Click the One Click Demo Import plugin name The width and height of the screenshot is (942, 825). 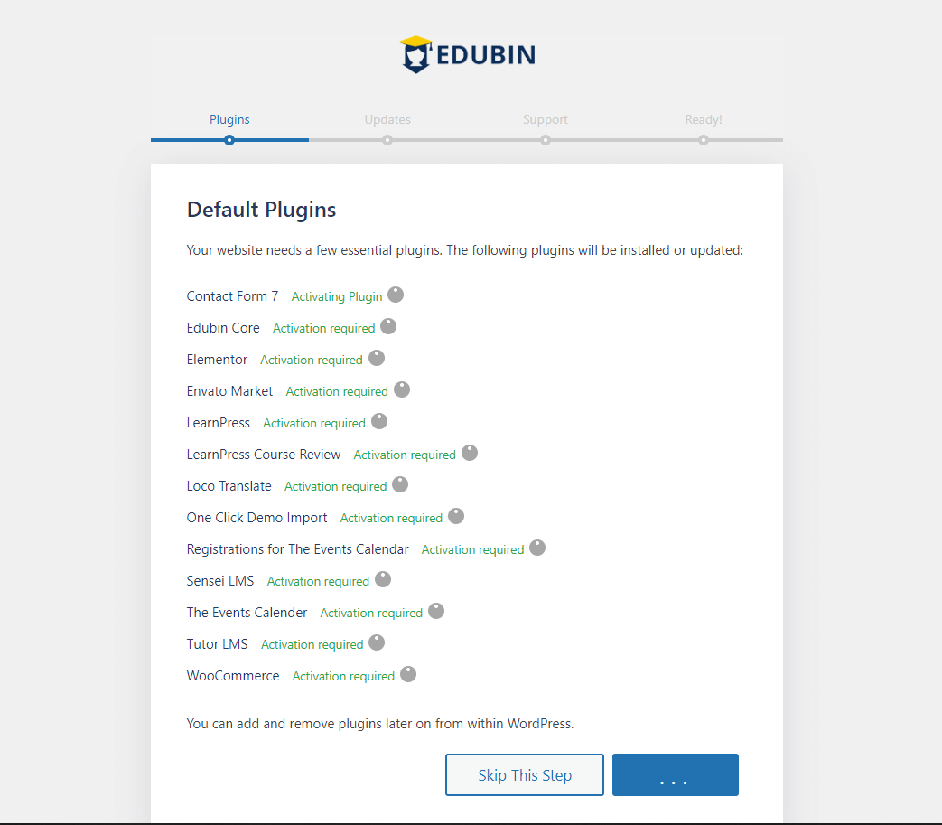pos(257,518)
